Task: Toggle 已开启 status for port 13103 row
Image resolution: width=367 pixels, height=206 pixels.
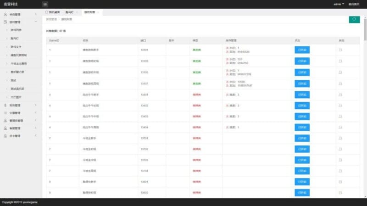Action: [302, 61]
